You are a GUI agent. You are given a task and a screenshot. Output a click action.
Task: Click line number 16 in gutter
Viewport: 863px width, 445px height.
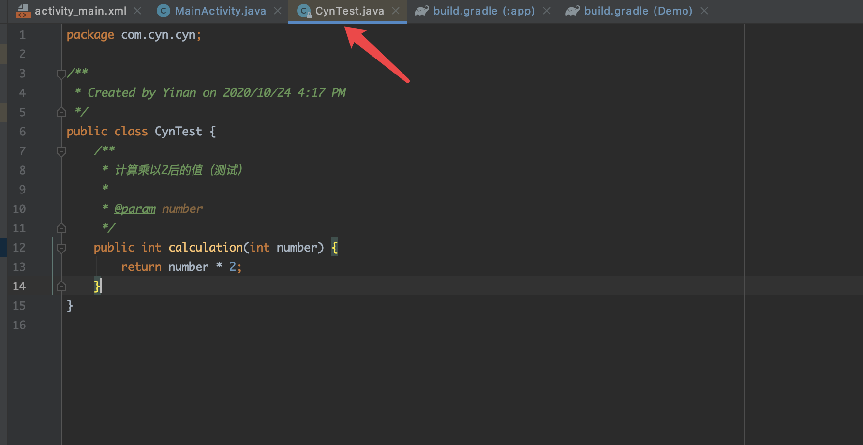click(19, 325)
